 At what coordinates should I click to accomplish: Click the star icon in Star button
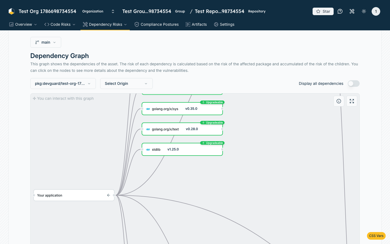[318, 11]
